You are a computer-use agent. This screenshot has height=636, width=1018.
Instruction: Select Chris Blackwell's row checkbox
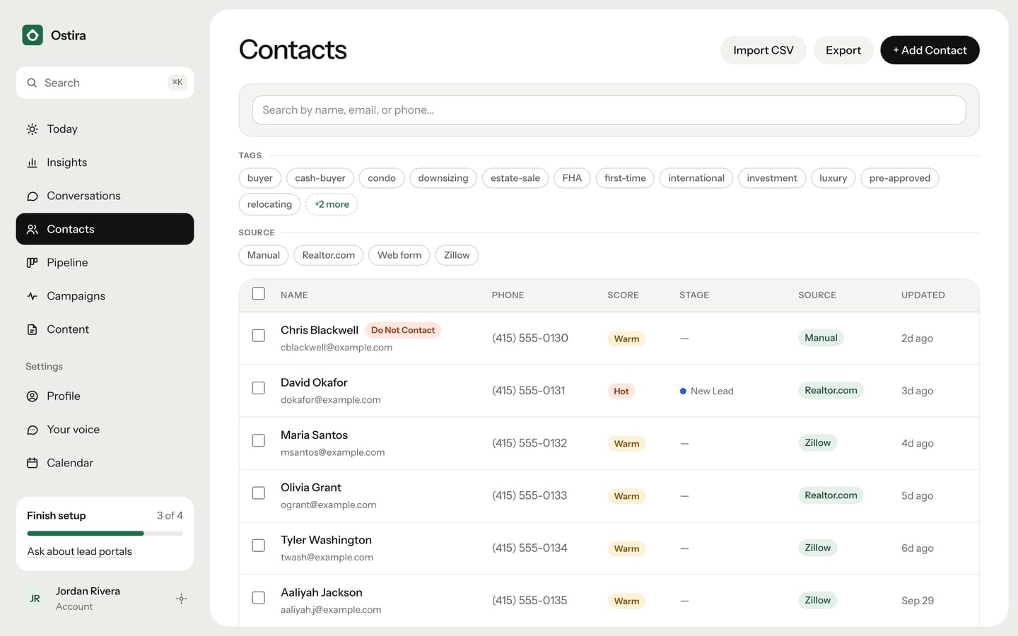tap(259, 336)
